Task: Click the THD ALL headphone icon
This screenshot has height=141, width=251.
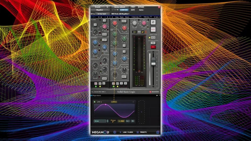Action: coord(151,17)
